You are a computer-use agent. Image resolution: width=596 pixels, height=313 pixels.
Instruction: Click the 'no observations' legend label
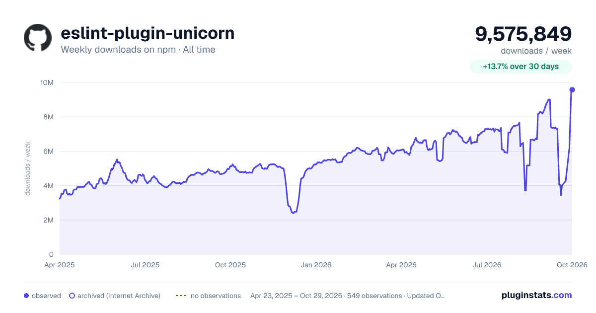(216, 296)
